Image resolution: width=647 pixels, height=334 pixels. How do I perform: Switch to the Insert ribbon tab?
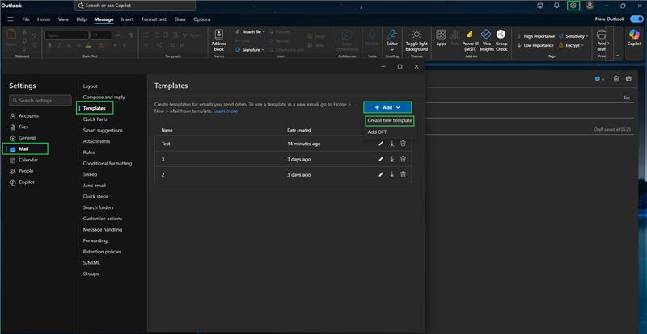pos(127,19)
